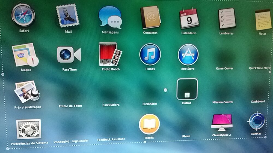Open CleanMyMac 2

tap(222, 123)
